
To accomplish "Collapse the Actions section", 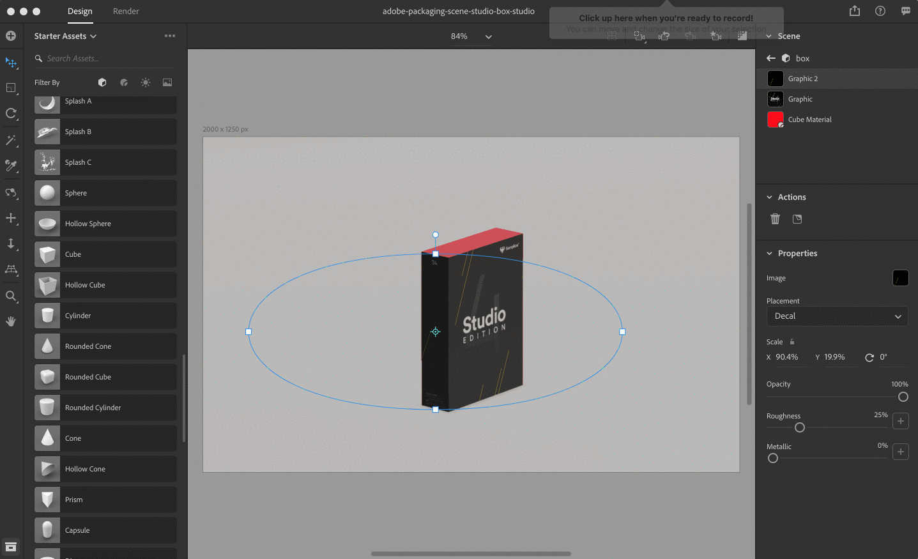I will 769,197.
